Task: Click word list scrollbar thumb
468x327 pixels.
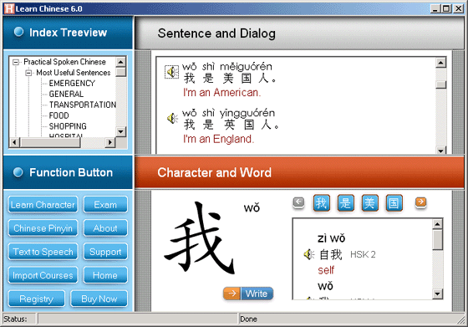Action: tap(437, 239)
